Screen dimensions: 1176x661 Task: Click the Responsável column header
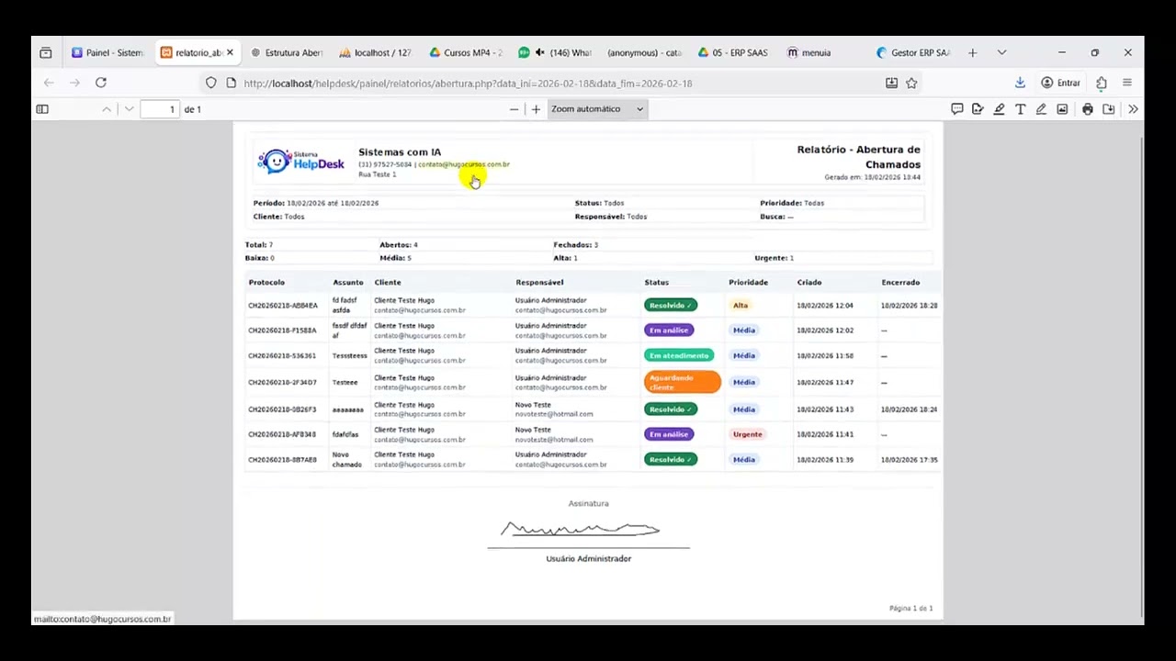539,282
